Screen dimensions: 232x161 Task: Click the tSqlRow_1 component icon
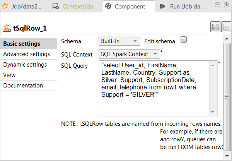[7, 28]
